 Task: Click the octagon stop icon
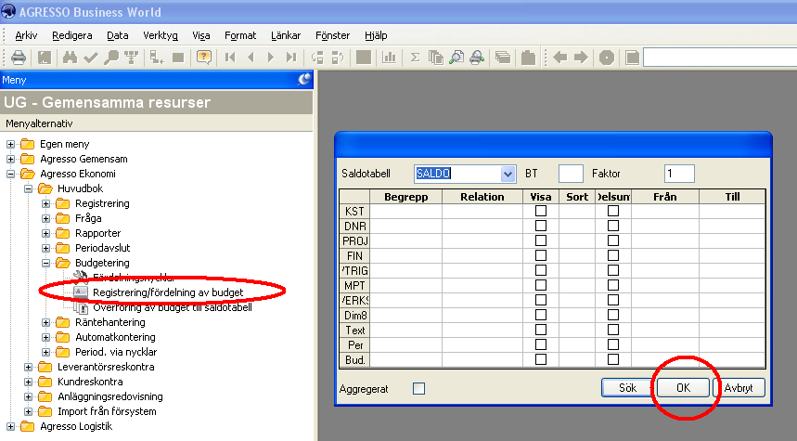click(x=607, y=58)
